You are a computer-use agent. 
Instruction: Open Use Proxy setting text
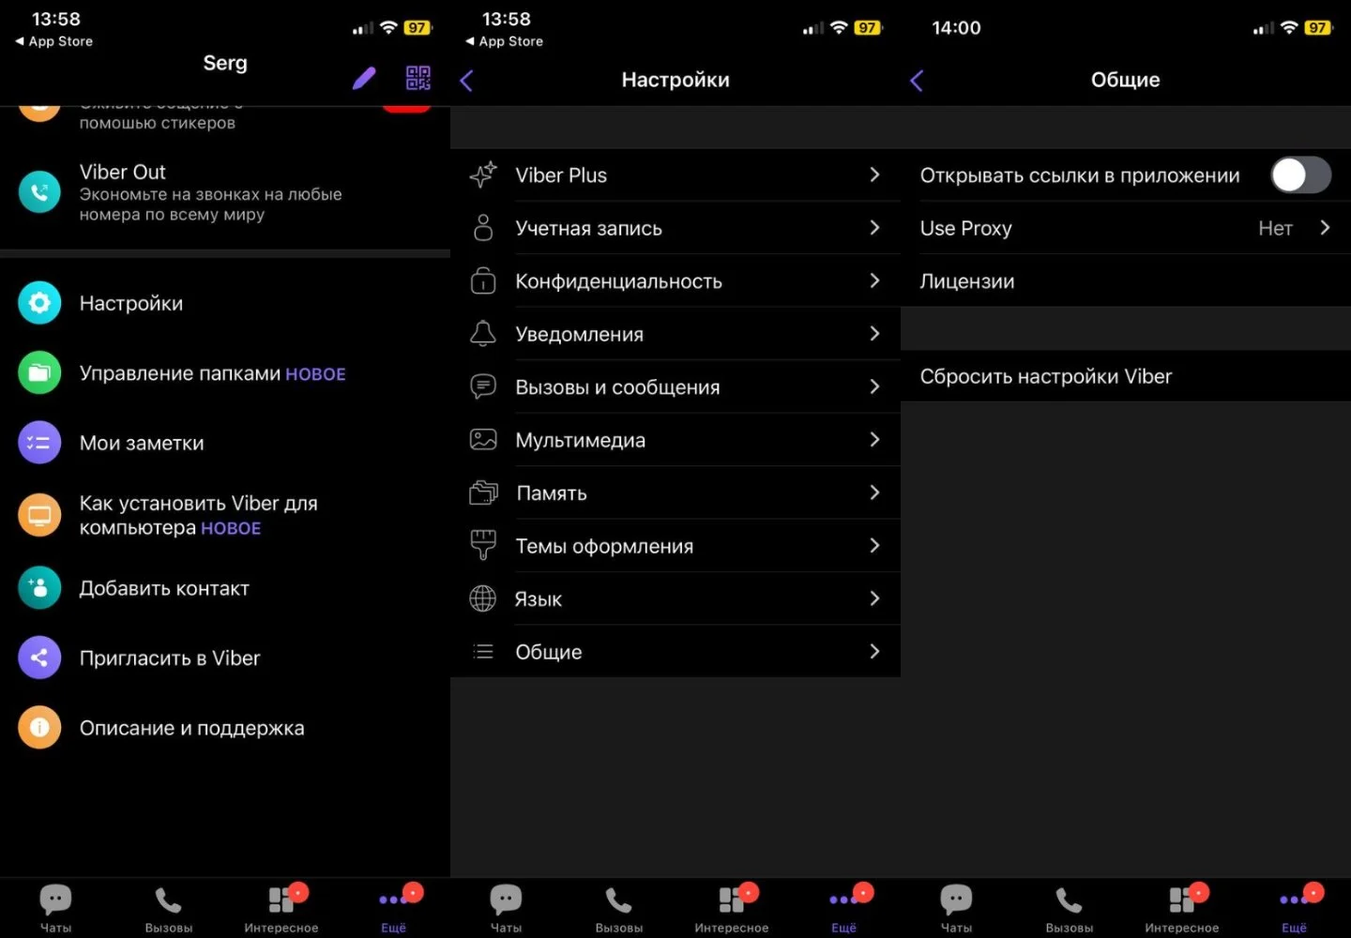[x=965, y=228]
